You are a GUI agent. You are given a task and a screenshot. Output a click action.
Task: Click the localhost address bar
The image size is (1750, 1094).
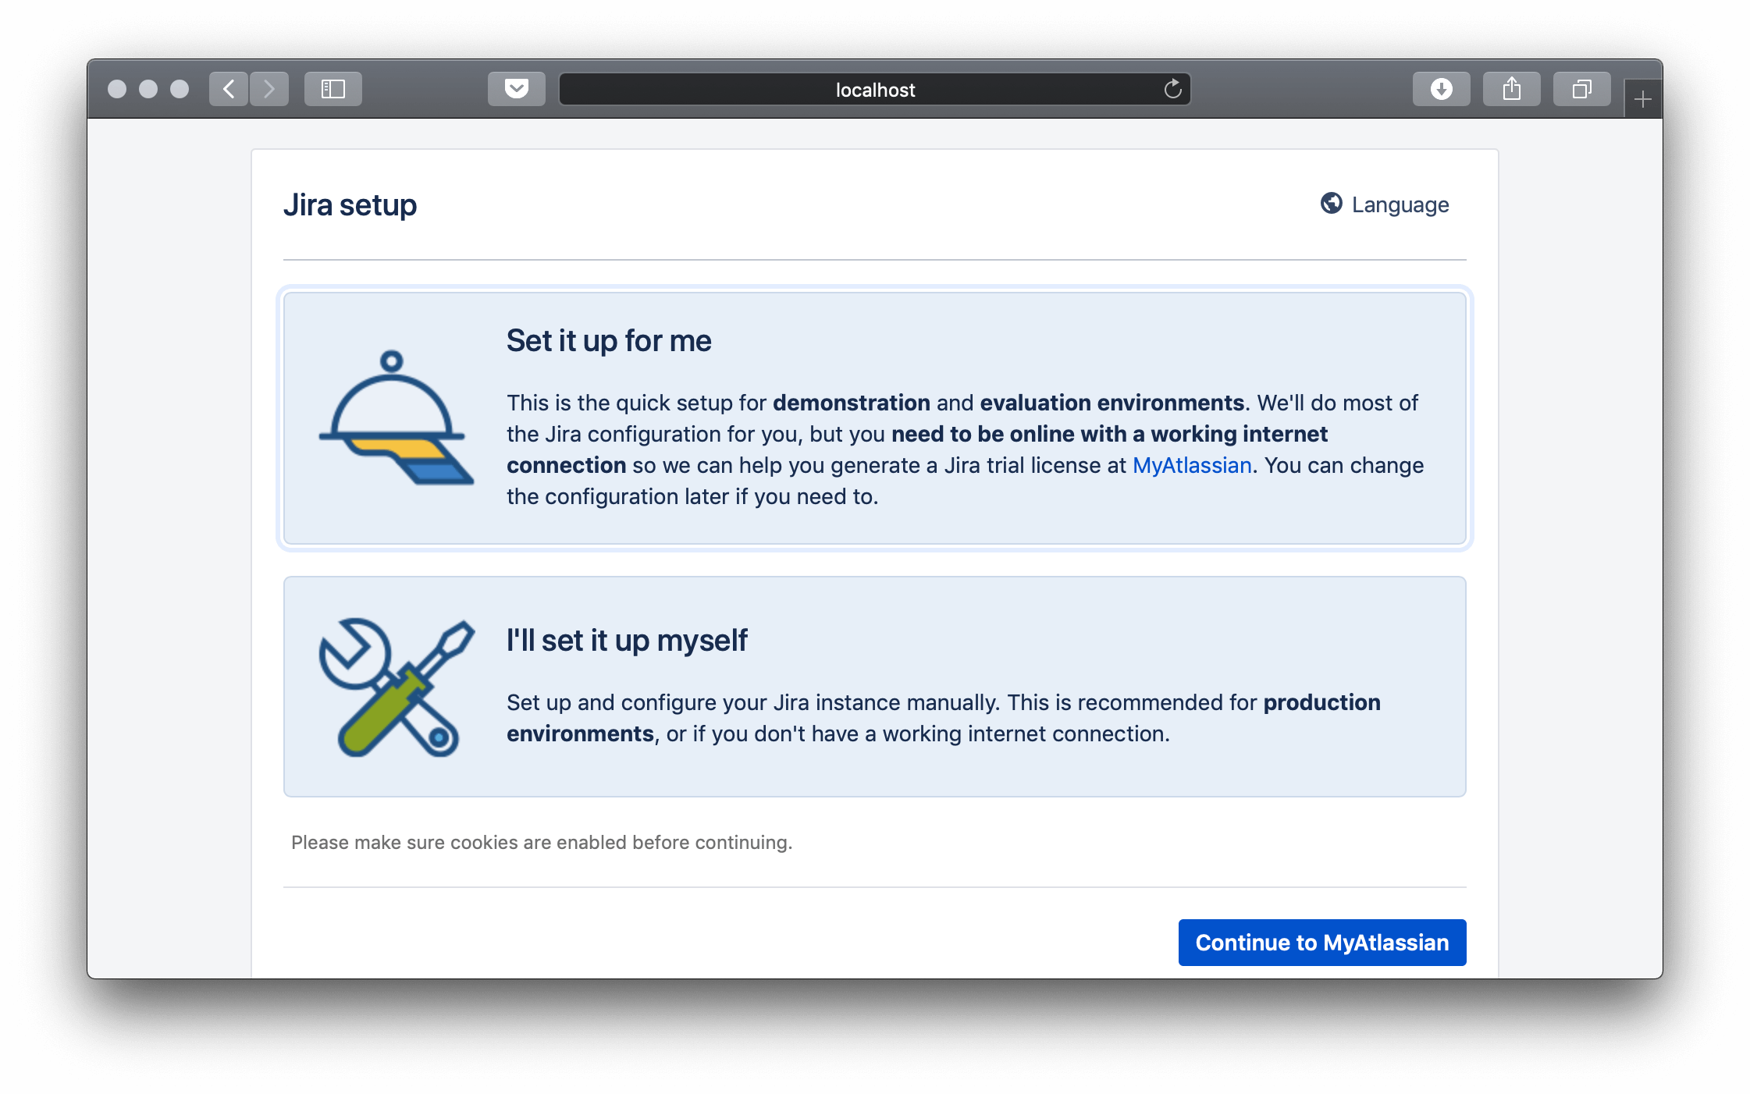(874, 90)
